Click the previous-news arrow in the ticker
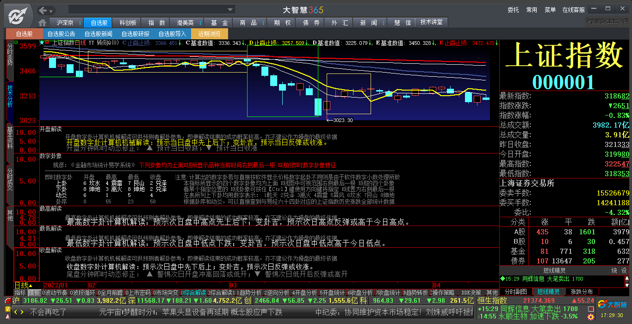632x324 pixels. [15, 312]
